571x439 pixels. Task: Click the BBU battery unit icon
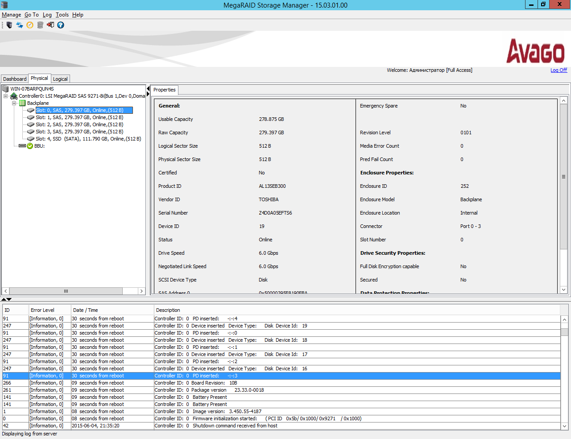point(22,146)
